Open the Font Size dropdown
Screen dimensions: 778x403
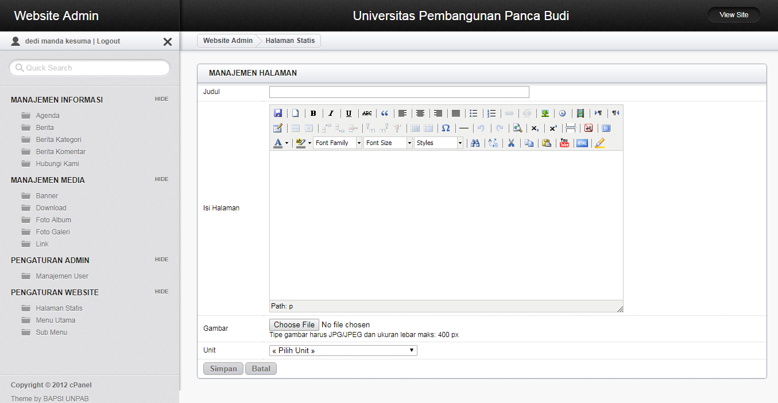click(388, 143)
